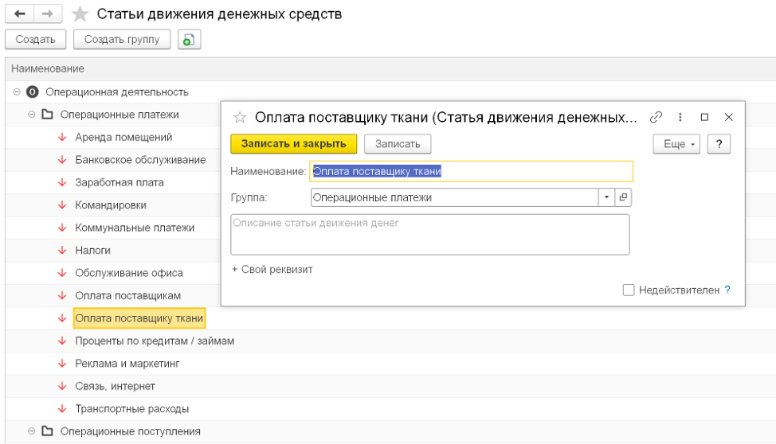The image size is (776, 444).
Task: Open the Группа dropdown arrow
Action: click(x=606, y=197)
